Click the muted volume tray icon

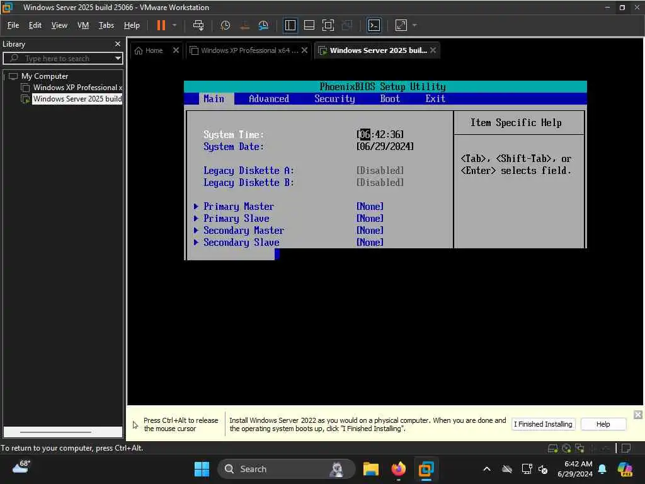tap(544, 469)
